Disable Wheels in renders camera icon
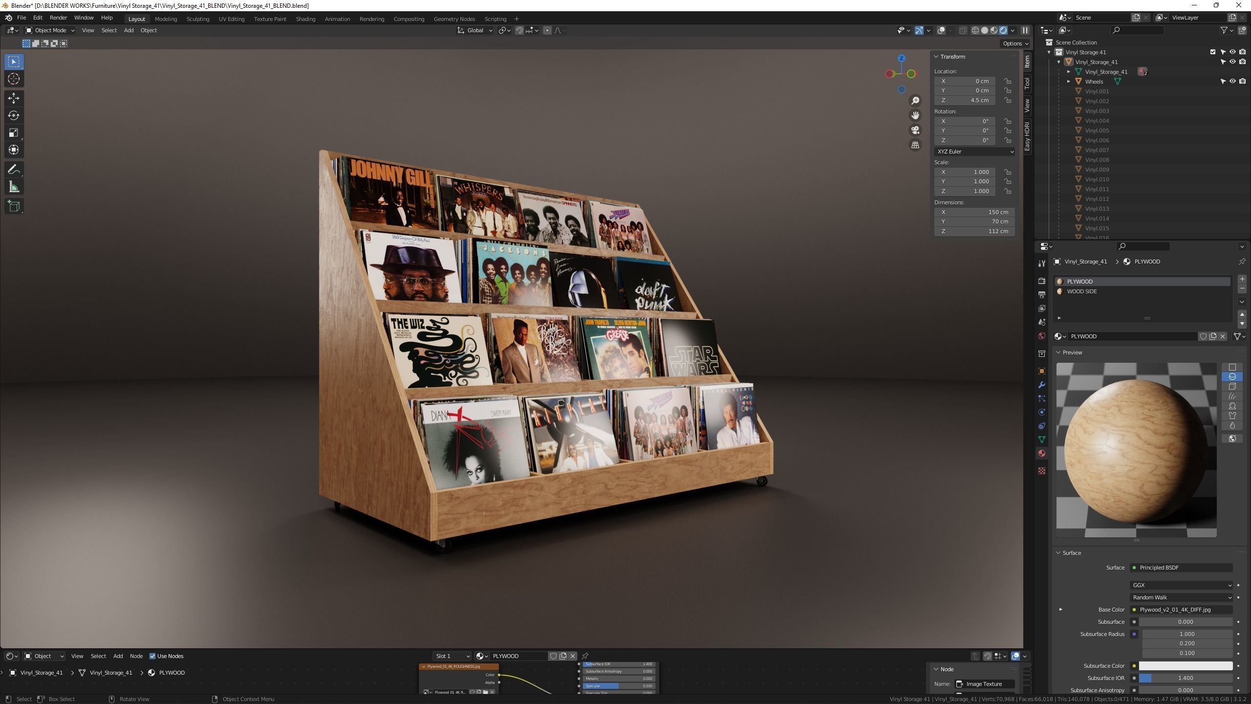 (1242, 81)
